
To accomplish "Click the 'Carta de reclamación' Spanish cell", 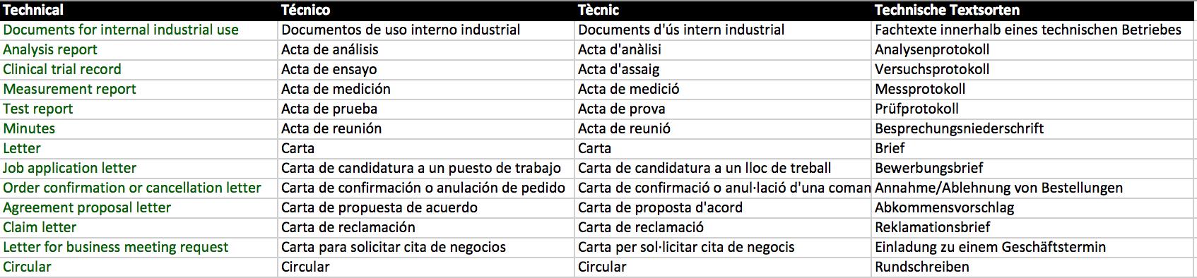I will pyautogui.click(x=427, y=227).
